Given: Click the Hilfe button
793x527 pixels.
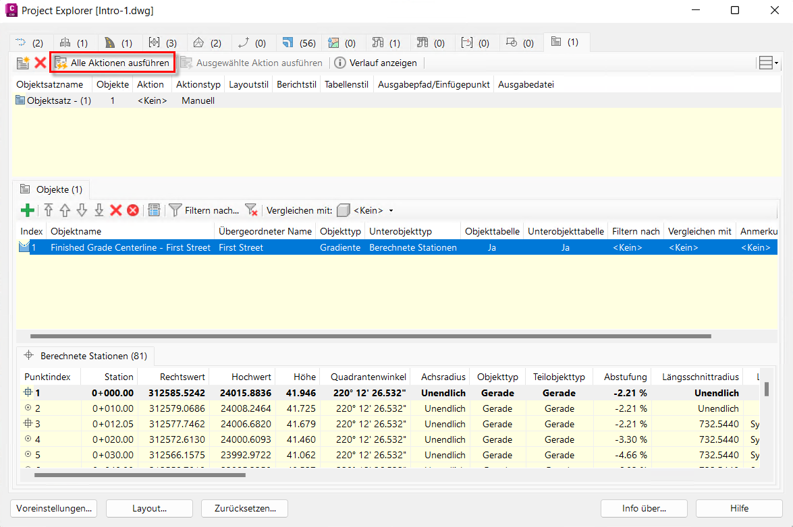Looking at the screenshot, I should pyautogui.click(x=739, y=508).
